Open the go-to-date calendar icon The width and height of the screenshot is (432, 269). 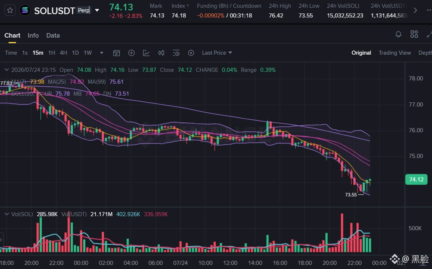(117, 53)
